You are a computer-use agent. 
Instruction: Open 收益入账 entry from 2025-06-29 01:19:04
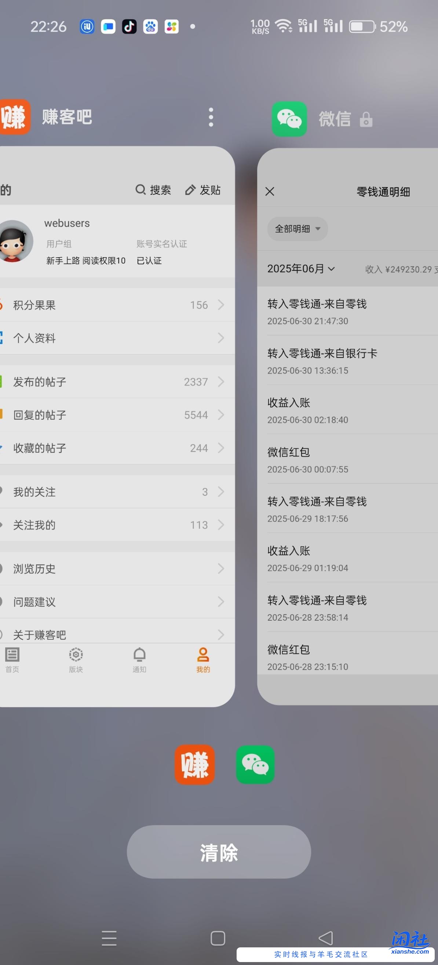coord(347,558)
